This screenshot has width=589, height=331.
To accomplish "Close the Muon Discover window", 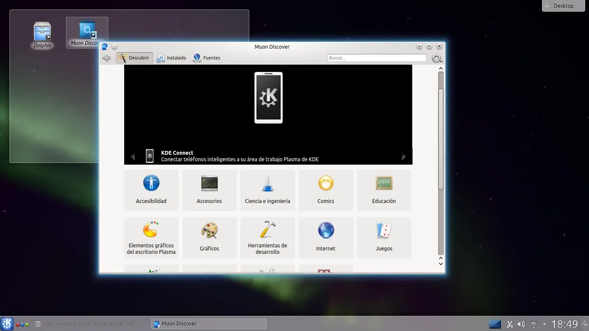I will (439, 47).
